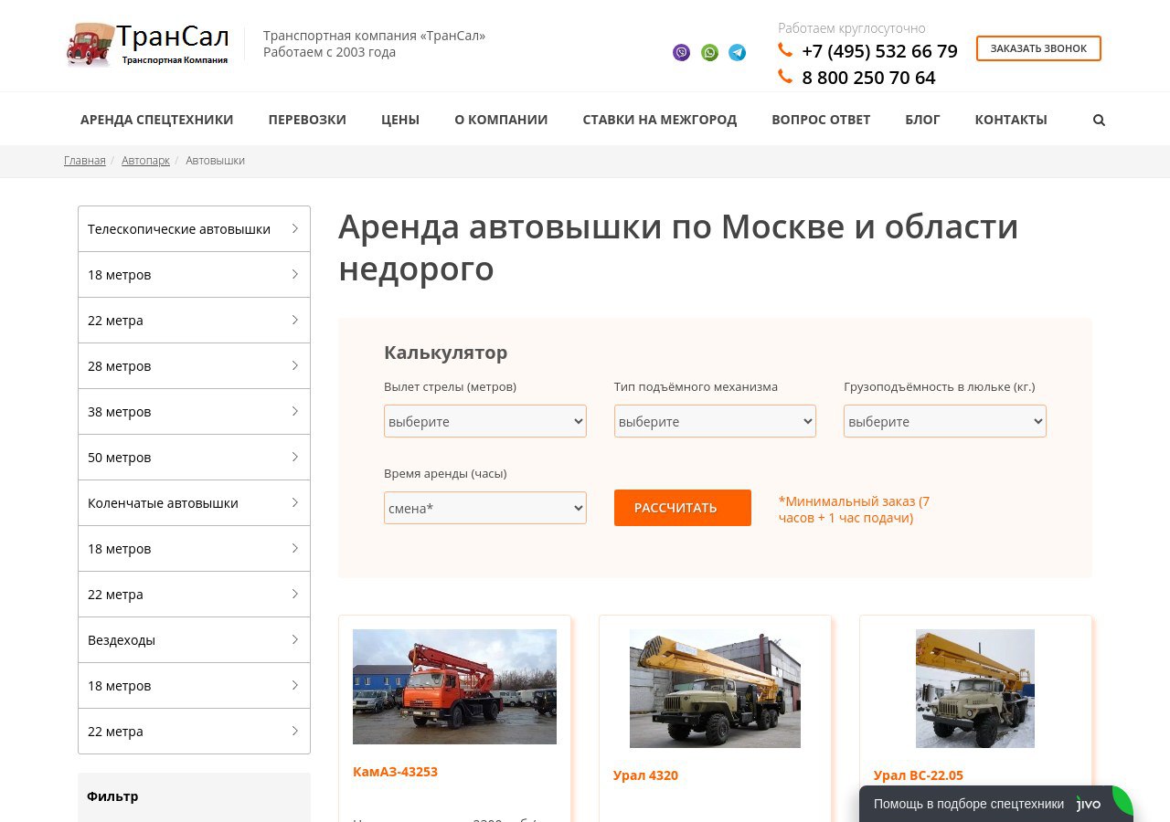This screenshot has width=1170, height=822.
Task: Click the КамАЗ-43253 truck photo
Action: pyautogui.click(x=454, y=687)
